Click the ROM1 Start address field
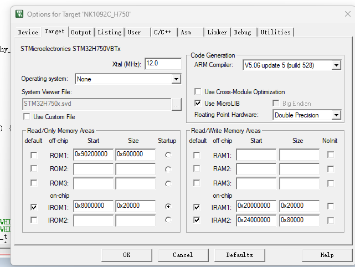The image size is (355, 267). pos(93,155)
